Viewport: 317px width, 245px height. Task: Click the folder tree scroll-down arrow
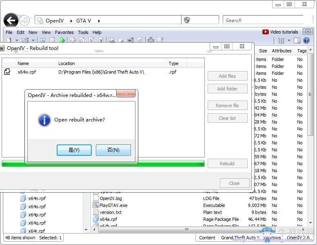pyautogui.click(x=86, y=230)
